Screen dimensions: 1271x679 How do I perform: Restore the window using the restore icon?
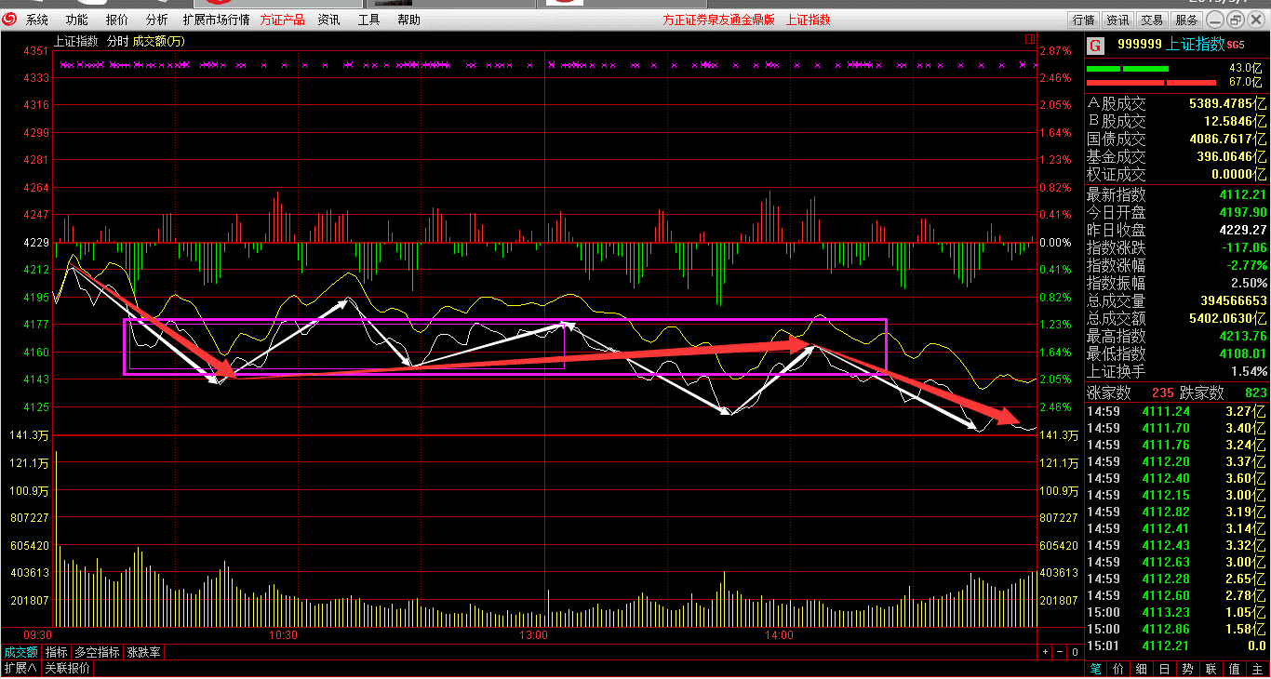click(1236, 20)
